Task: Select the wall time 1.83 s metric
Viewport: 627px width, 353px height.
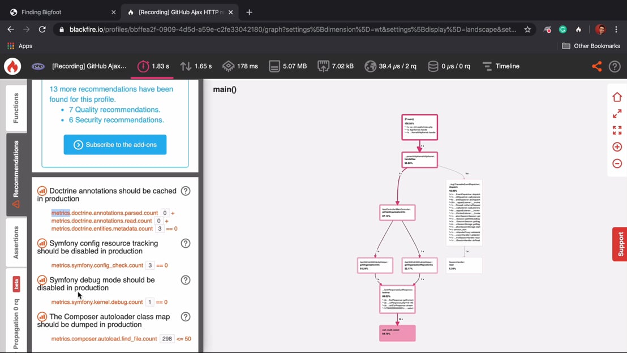Action: 154,66
